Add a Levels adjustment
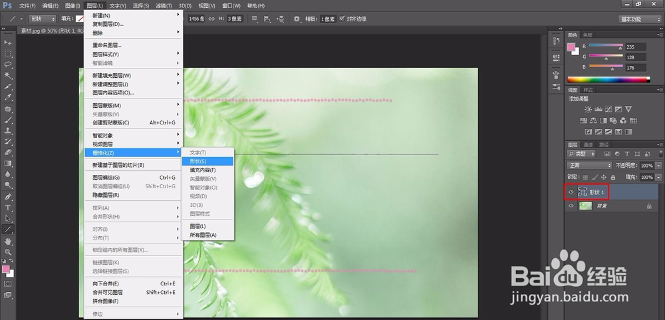665x320 pixels. click(598, 110)
